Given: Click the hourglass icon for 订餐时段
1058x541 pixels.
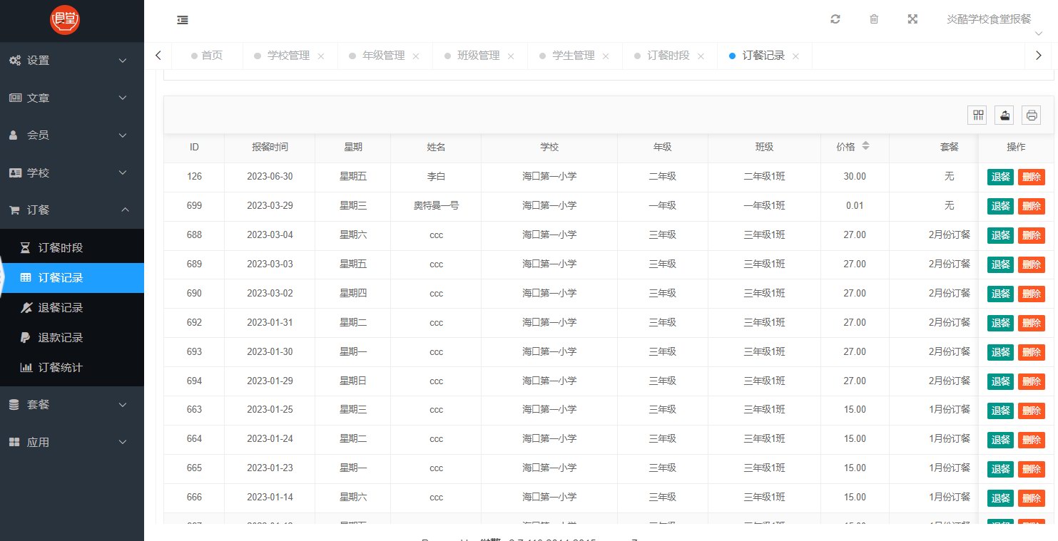Looking at the screenshot, I should [26, 248].
